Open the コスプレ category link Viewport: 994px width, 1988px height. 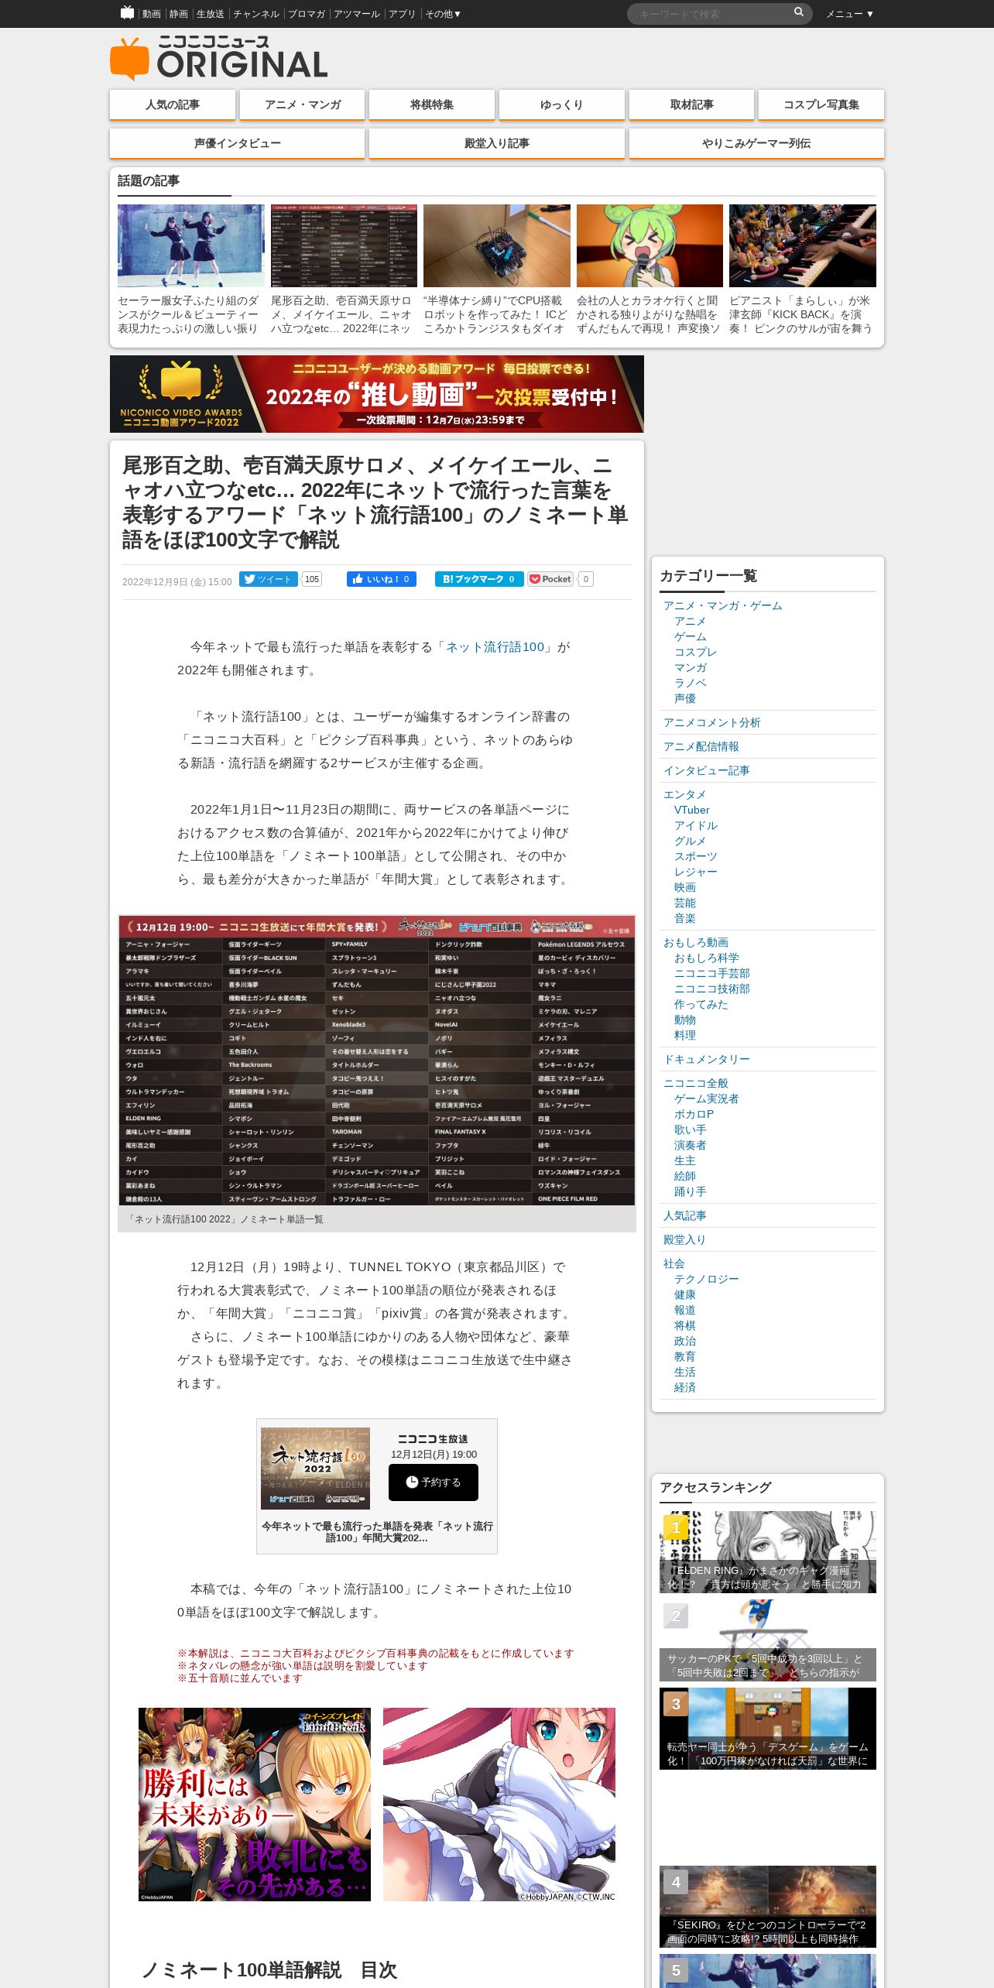(696, 652)
